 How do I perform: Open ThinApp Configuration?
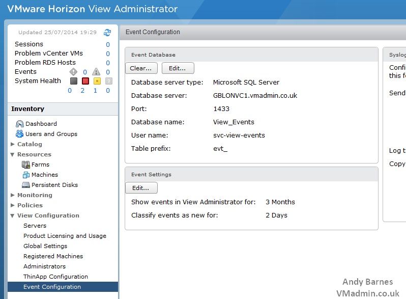pyautogui.click(x=55, y=277)
